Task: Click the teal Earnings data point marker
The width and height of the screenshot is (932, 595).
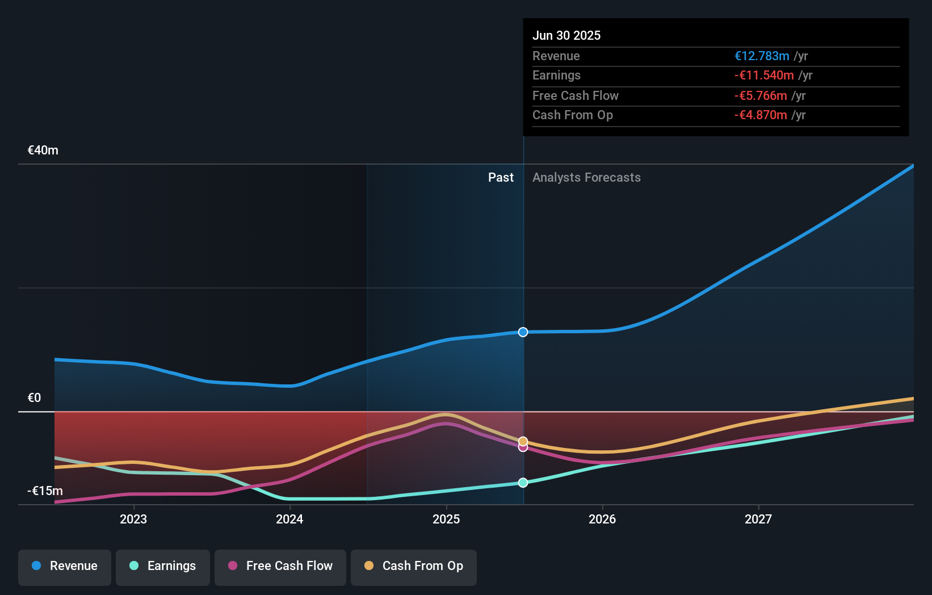Action: (x=522, y=482)
